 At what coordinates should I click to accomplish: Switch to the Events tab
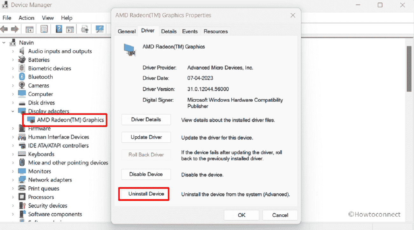(190, 31)
